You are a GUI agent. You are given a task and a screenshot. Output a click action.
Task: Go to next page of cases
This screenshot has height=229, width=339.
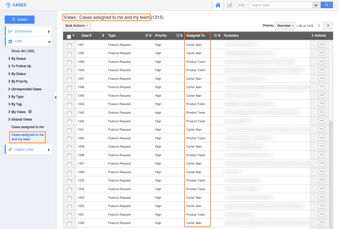[328, 26]
